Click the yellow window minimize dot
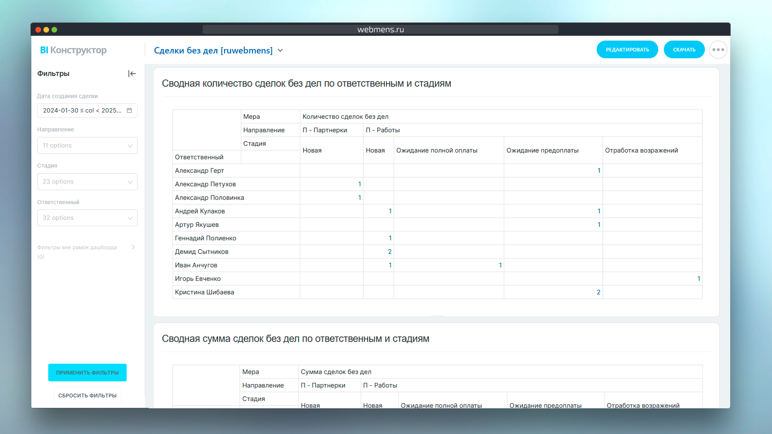The image size is (772, 434). (46, 30)
